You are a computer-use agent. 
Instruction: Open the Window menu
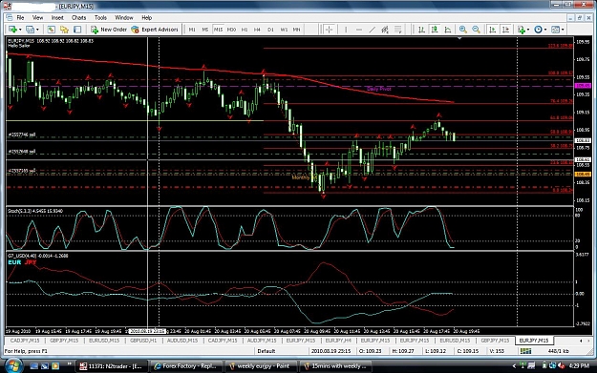(x=124, y=17)
